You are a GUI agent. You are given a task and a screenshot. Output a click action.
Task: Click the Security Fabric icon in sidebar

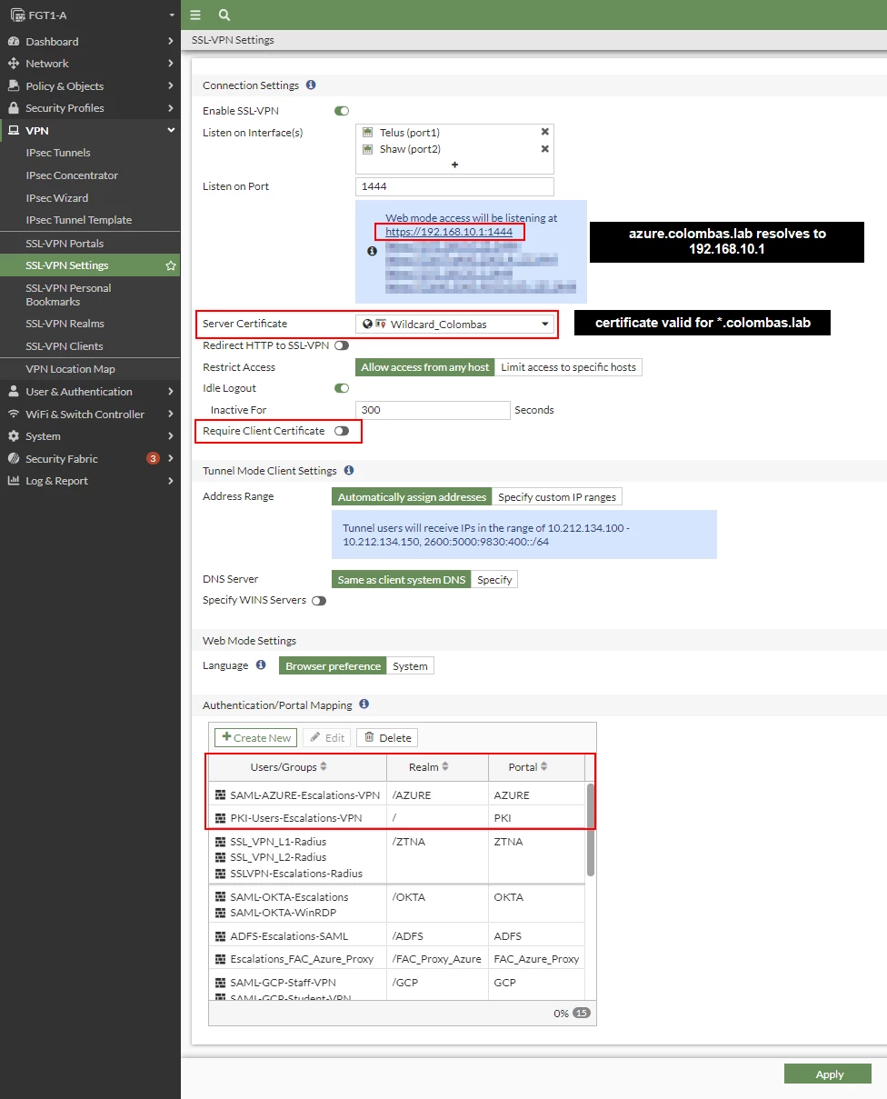coord(14,458)
